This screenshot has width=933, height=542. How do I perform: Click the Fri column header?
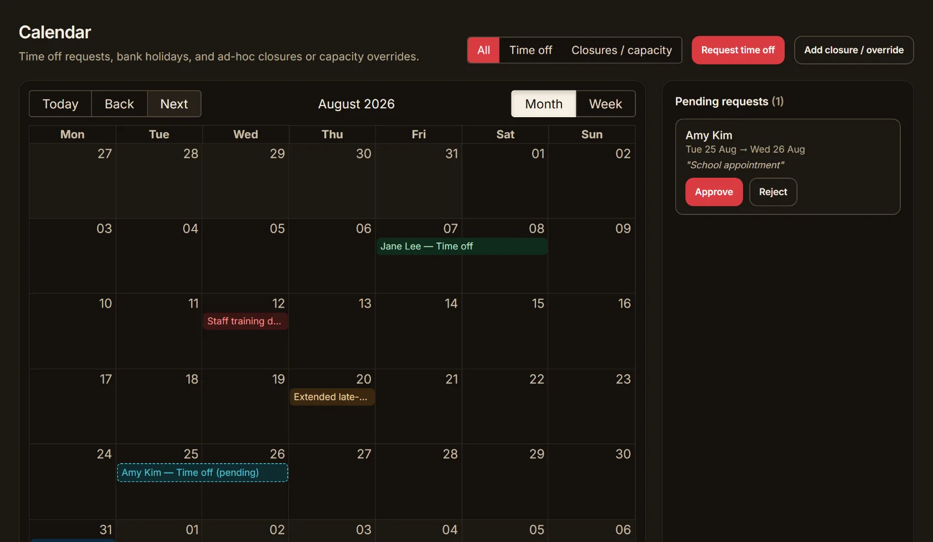pos(419,134)
